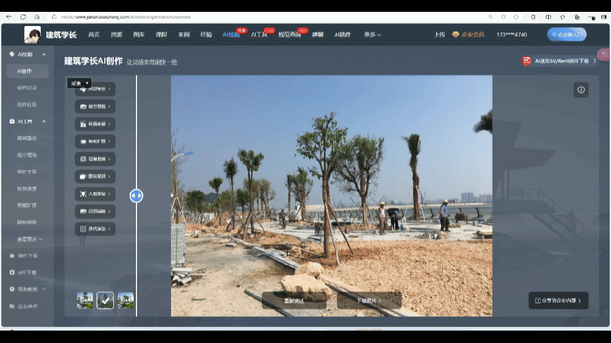Open 创作记录 in the sidebar

27,88
